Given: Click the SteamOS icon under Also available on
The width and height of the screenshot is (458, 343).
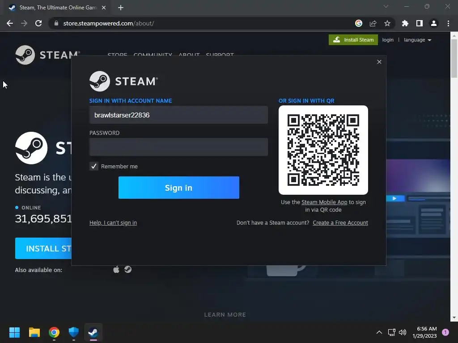Looking at the screenshot, I should pos(128,269).
